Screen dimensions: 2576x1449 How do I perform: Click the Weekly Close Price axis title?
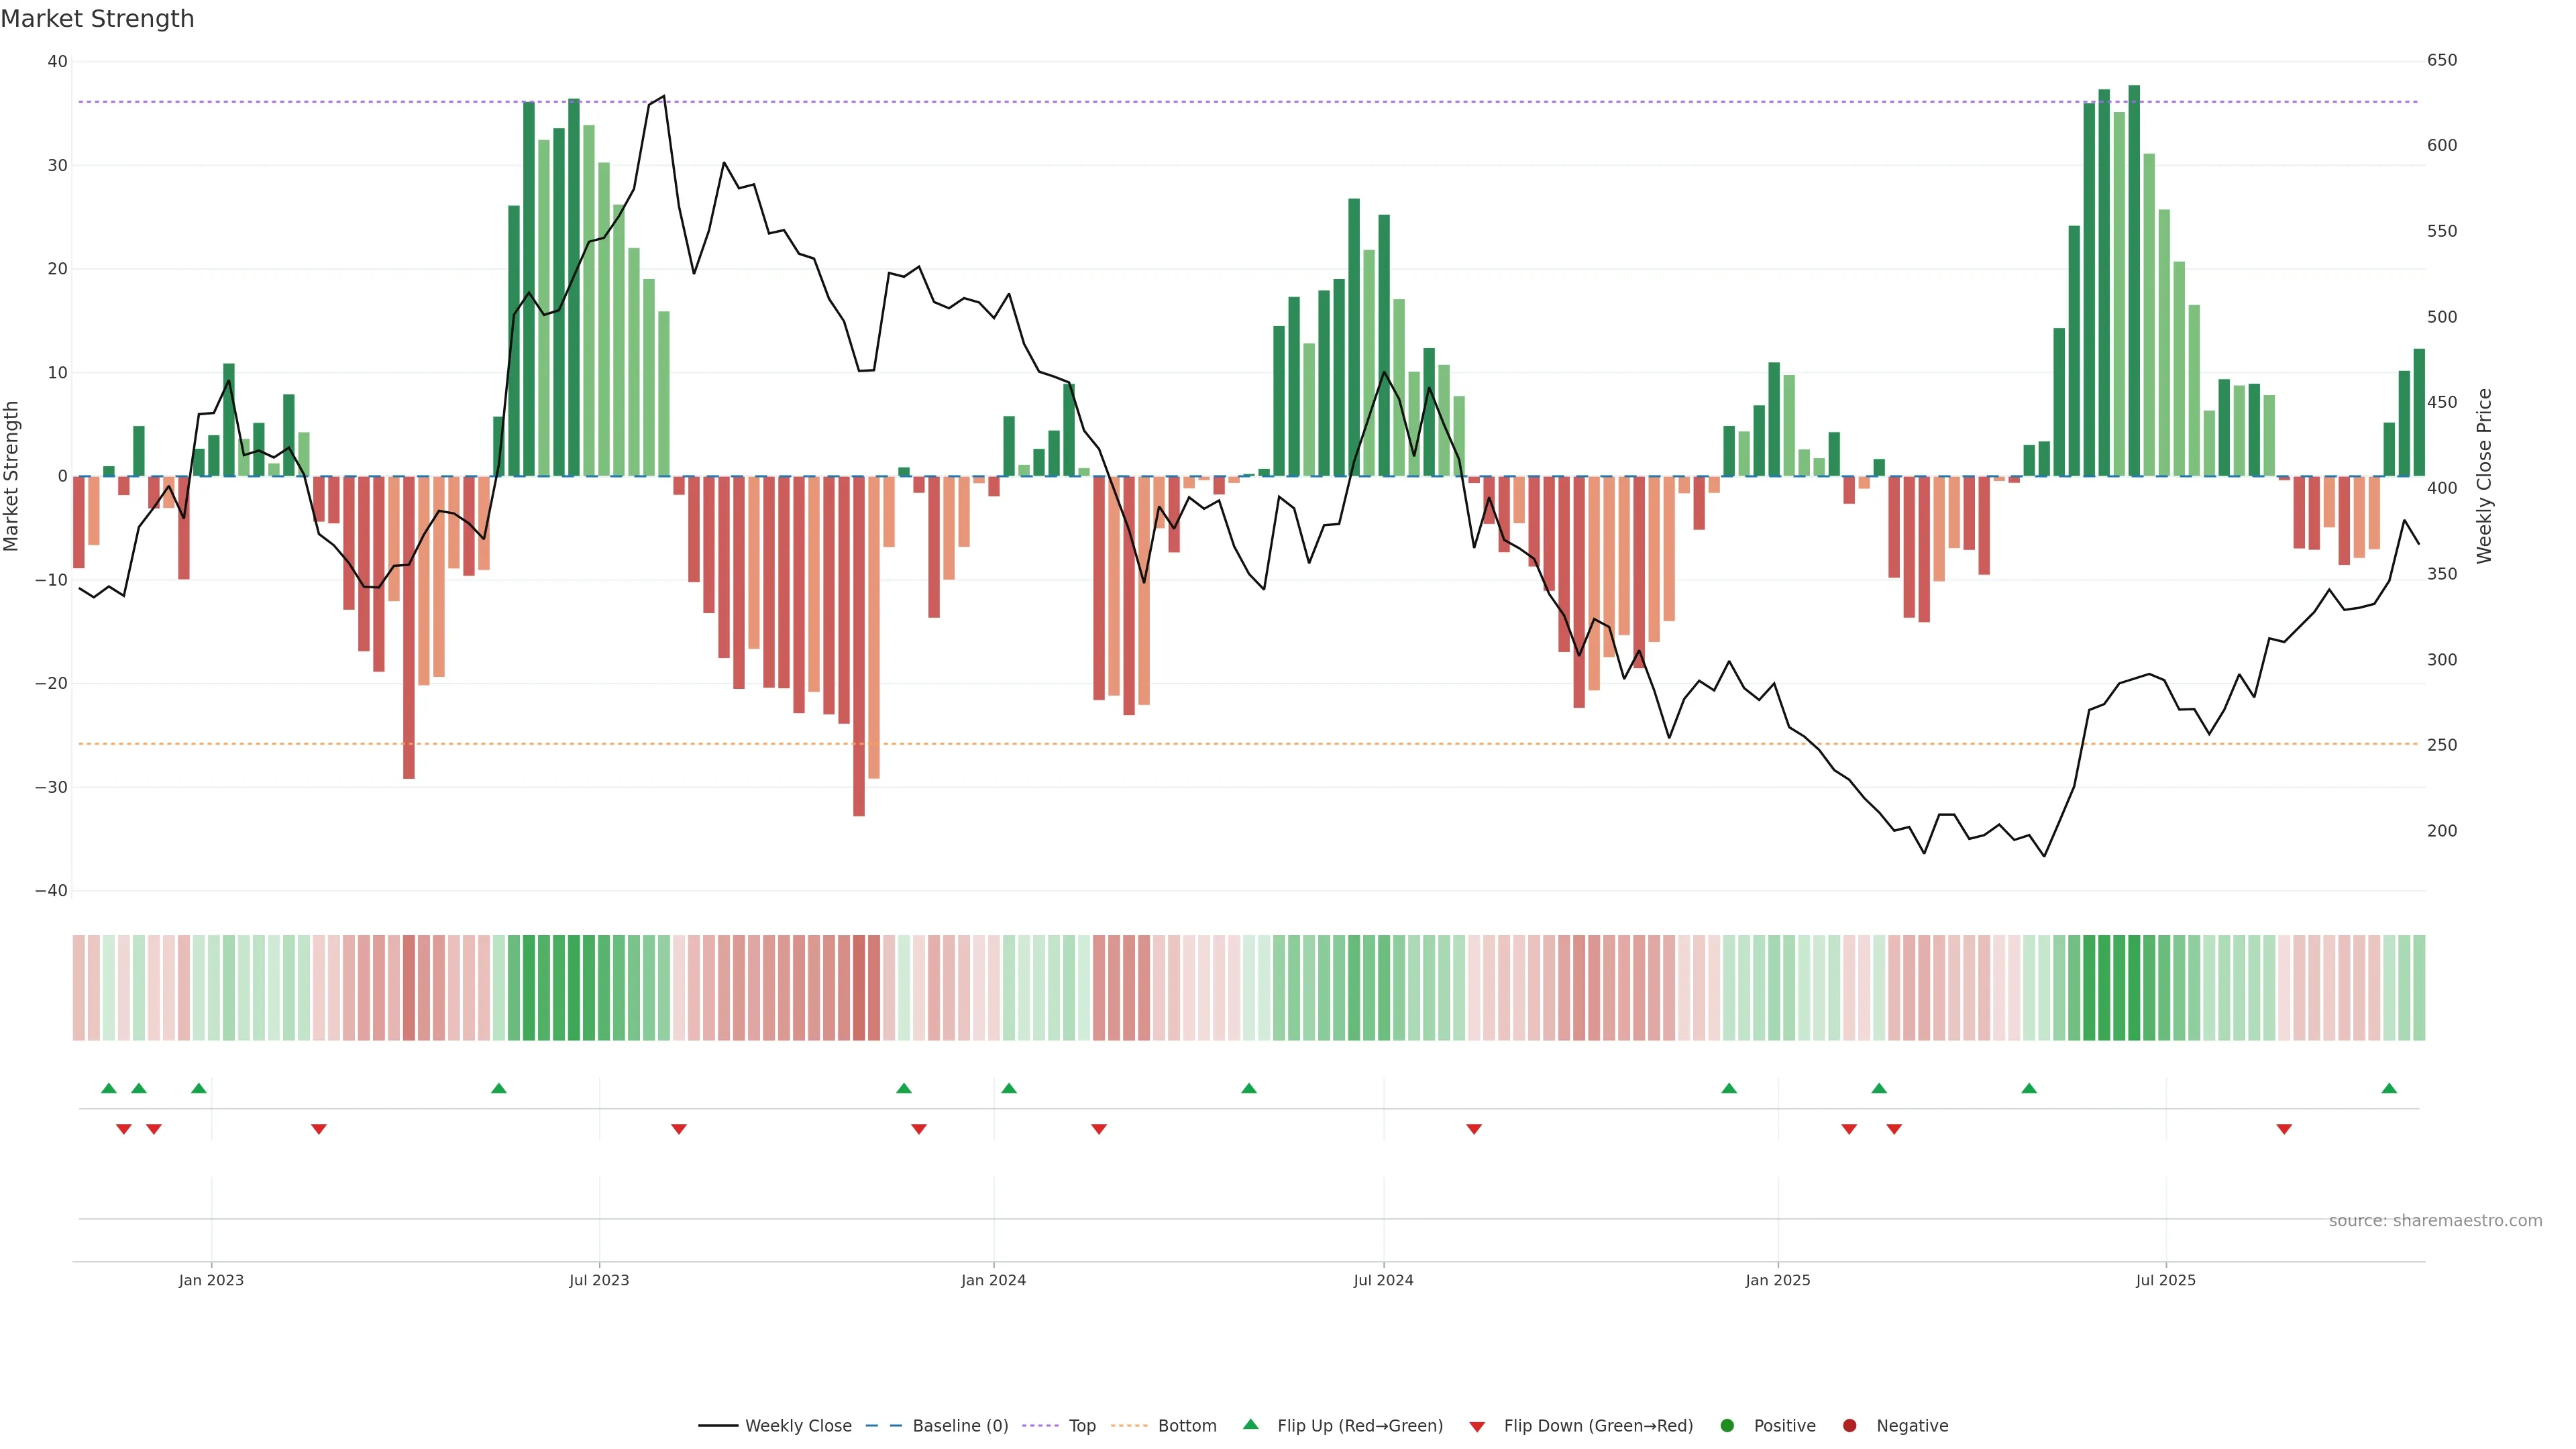point(2485,476)
